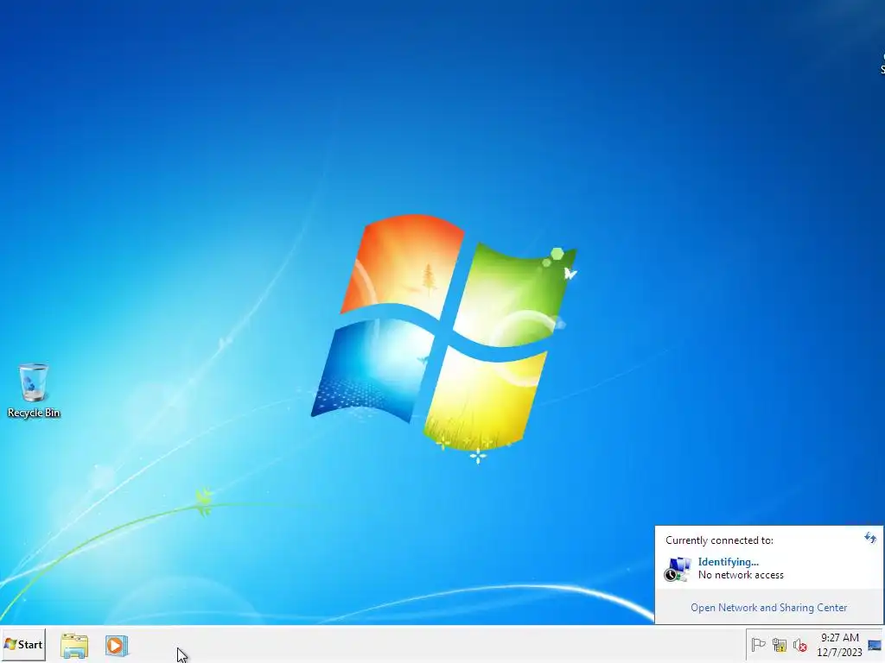885x663 pixels.
Task: Open the Start menu
Action: 23,644
